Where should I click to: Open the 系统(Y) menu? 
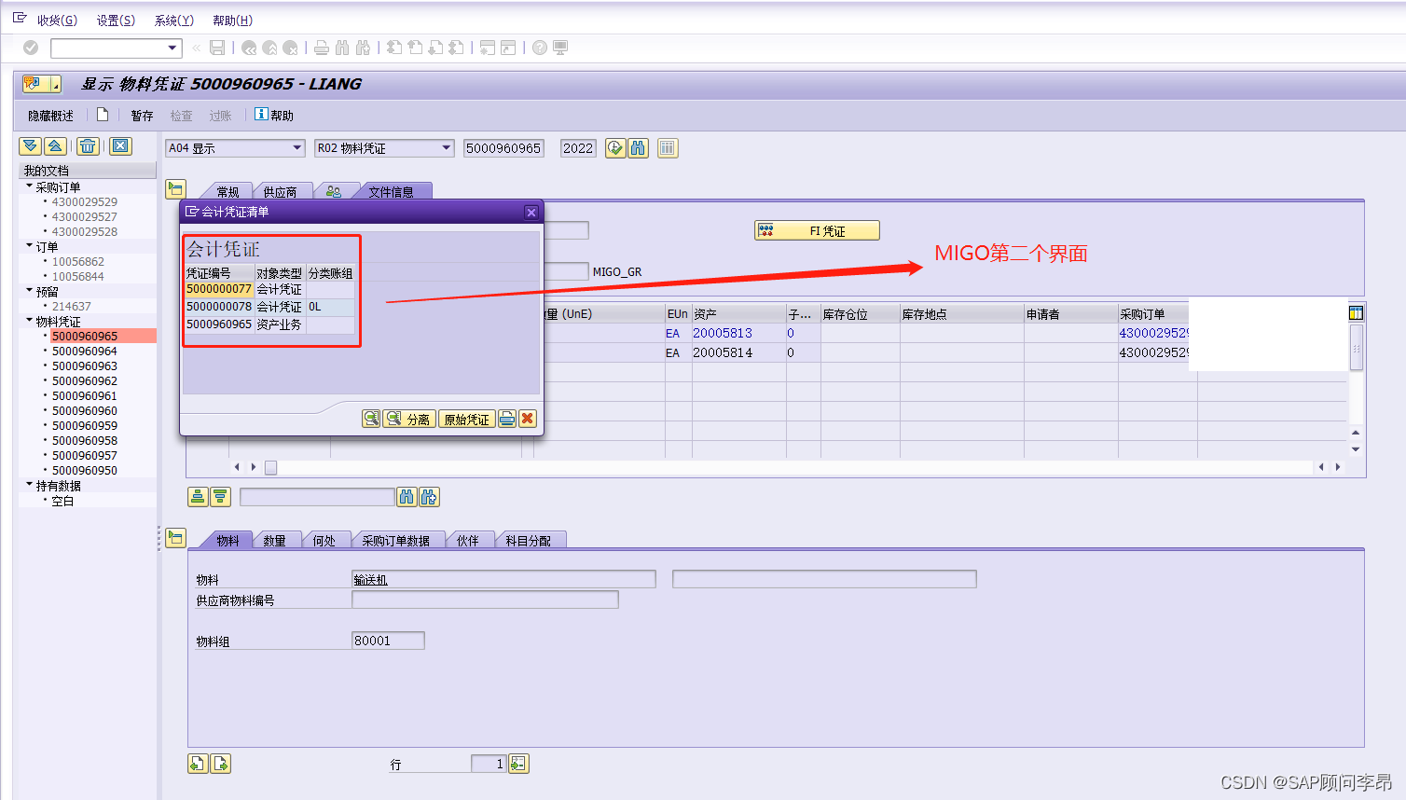(x=174, y=20)
